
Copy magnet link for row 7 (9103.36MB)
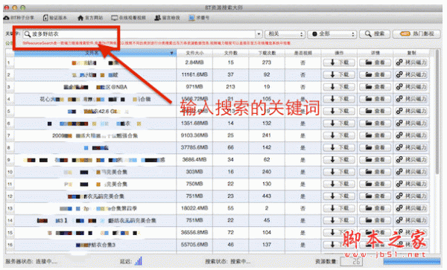411,135
